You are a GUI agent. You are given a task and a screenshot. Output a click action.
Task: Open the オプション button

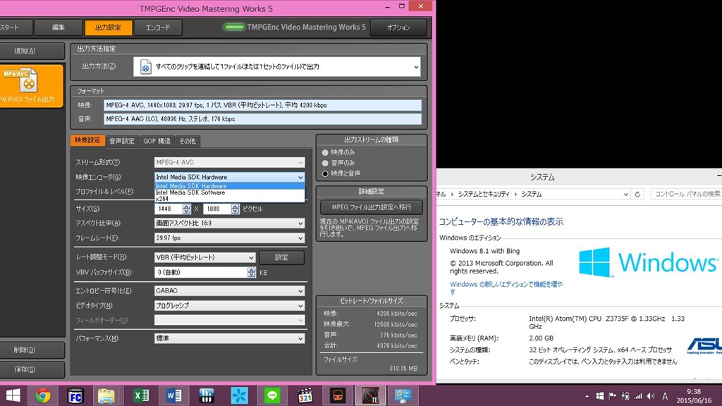[x=398, y=27]
